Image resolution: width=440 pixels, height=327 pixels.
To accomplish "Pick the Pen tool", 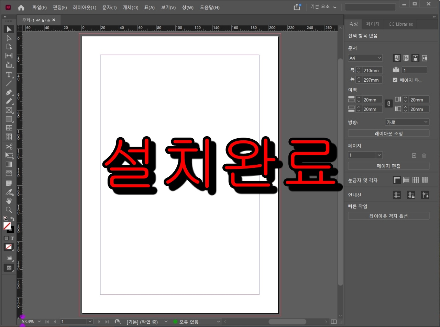I will [x=9, y=92].
